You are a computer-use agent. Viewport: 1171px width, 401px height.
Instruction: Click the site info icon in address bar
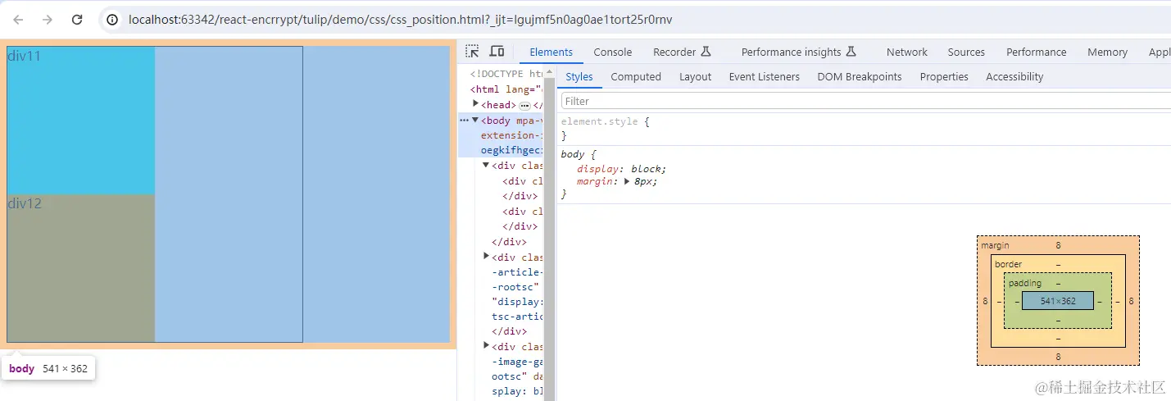coord(113,19)
